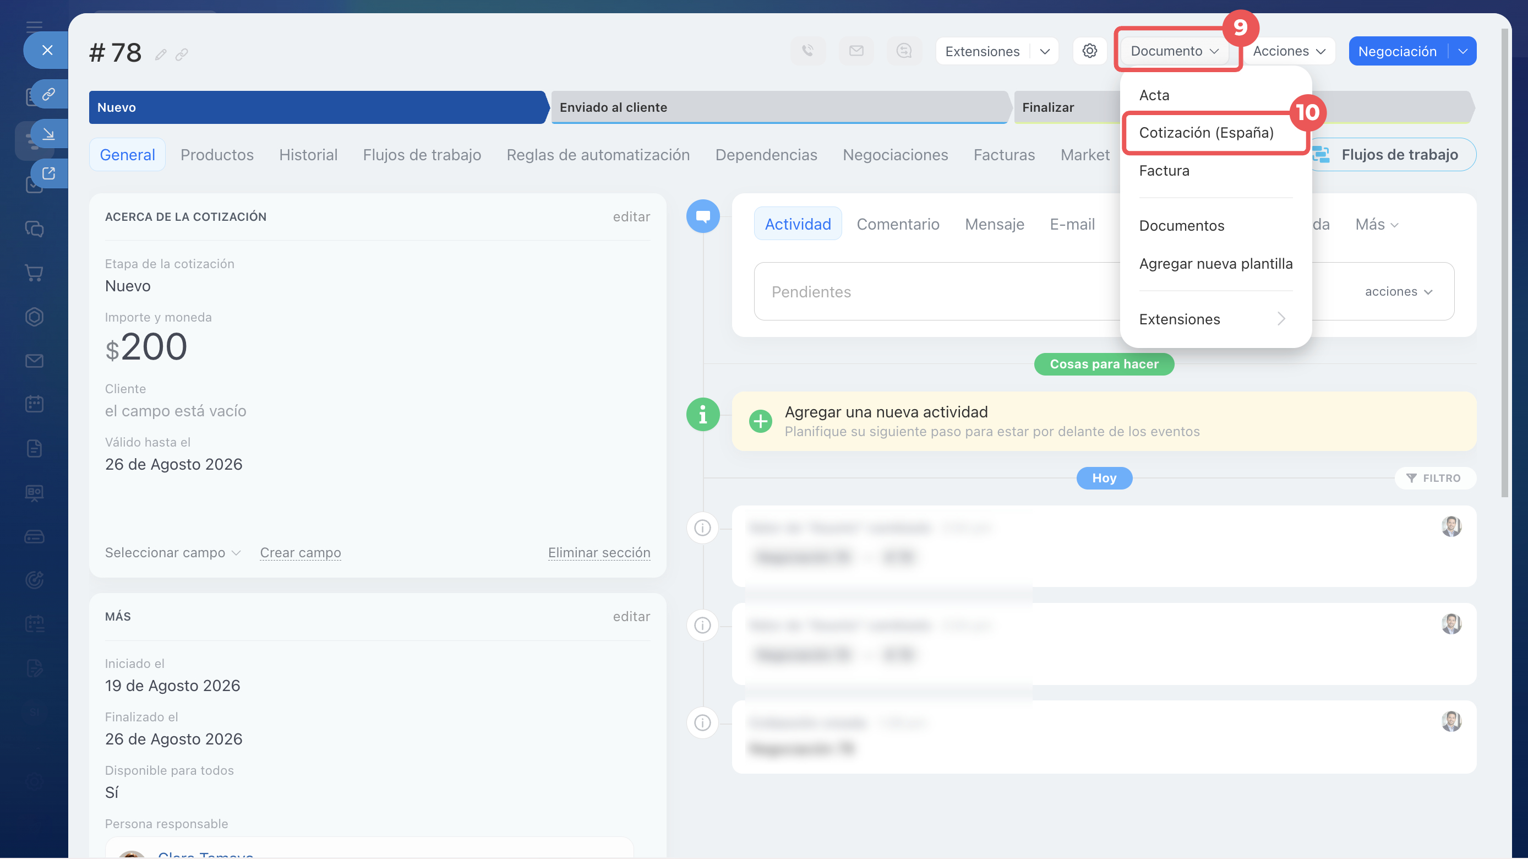The image size is (1528, 859).
Task: Choose Cotización (España) template
Action: pos(1207,132)
